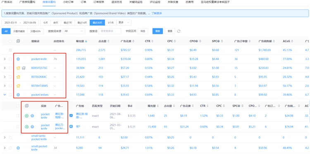Switch to the 广告活动 tab
The width and height of the screenshot is (310, 154).
coord(7,2)
